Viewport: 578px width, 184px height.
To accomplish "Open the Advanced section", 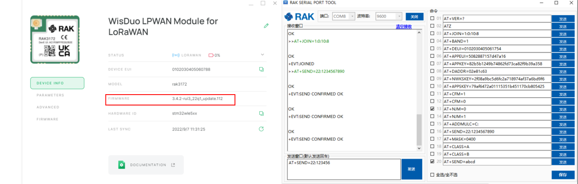I will pyautogui.click(x=48, y=107).
